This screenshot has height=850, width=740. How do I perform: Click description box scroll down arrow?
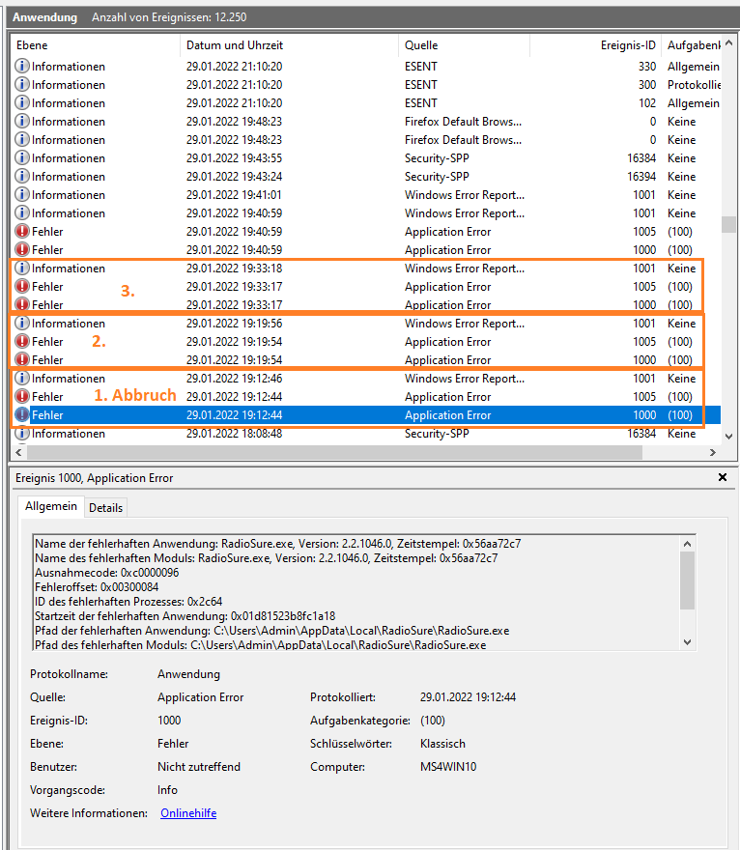pyautogui.click(x=688, y=642)
